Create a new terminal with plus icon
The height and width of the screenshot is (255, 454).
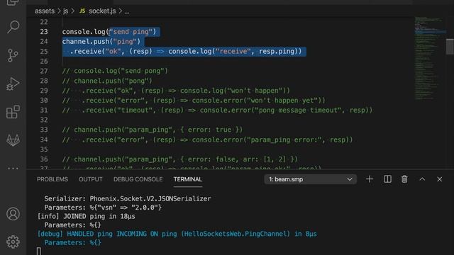point(370,179)
